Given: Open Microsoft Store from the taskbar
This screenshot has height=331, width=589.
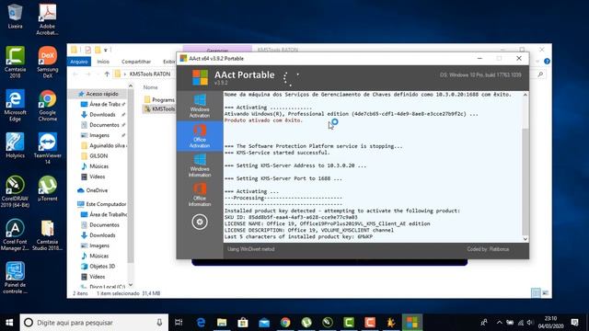Looking at the screenshot, I should point(243,323).
